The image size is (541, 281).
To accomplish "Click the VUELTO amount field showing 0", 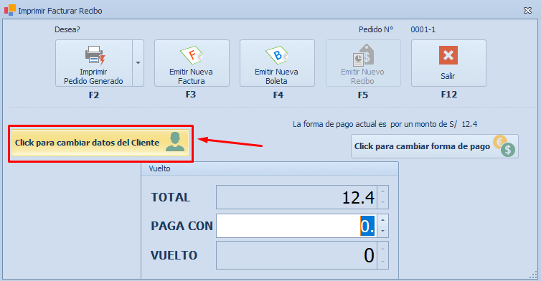I will 297,255.
